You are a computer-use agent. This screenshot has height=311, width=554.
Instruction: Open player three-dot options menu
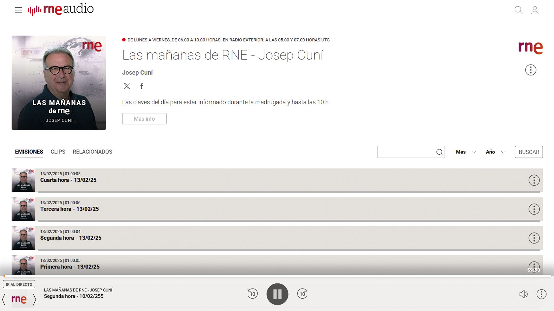541,294
